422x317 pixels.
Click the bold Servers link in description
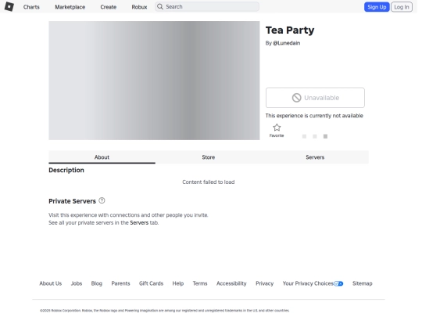139,222
